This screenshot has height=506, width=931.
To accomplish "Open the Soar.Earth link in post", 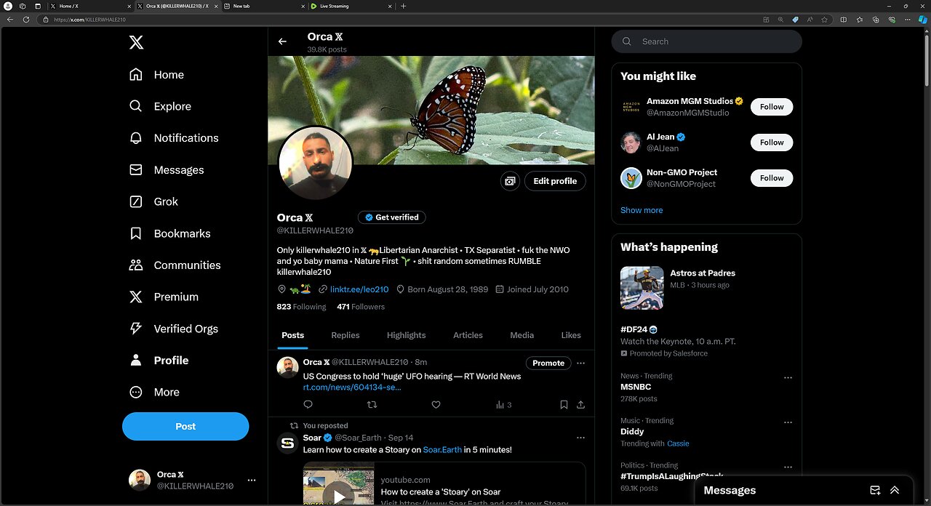I will pyautogui.click(x=442, y=450).
